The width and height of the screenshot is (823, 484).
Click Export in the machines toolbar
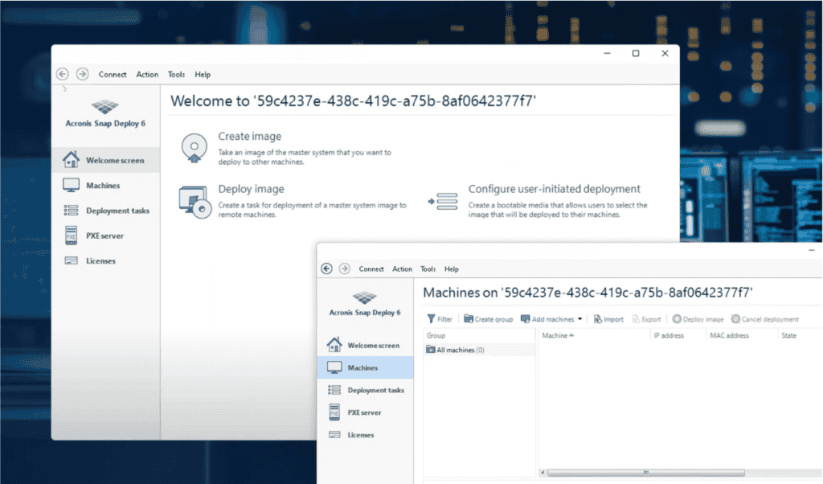[646, 319]
